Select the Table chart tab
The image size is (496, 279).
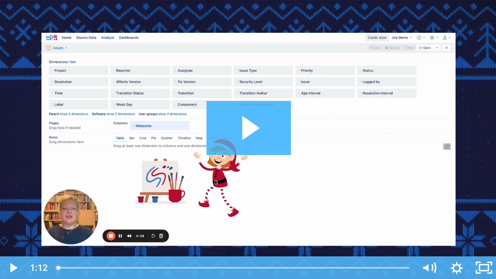click(x=120, y=138)
